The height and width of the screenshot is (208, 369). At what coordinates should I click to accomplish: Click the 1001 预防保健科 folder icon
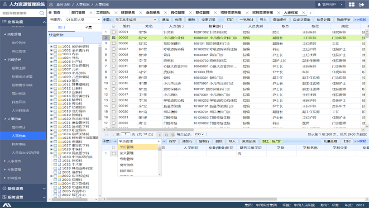pos(60,47)
